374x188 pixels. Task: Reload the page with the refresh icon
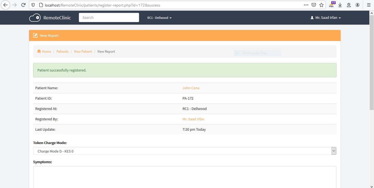(x=24, y=5)
